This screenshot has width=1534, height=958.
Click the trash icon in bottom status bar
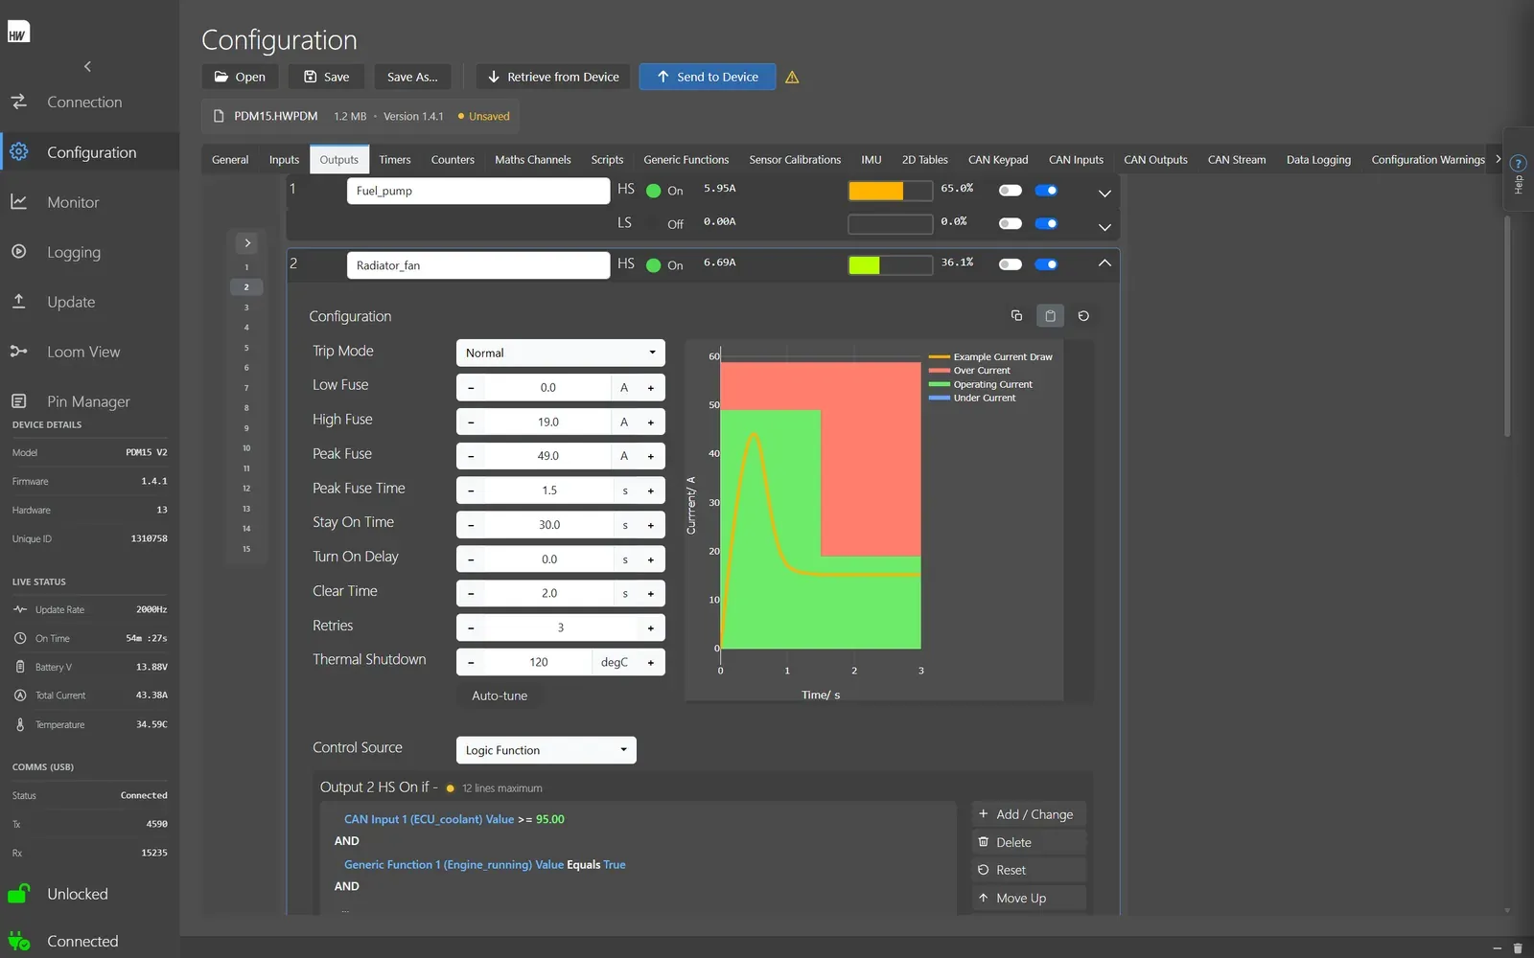coord(1518,948)
